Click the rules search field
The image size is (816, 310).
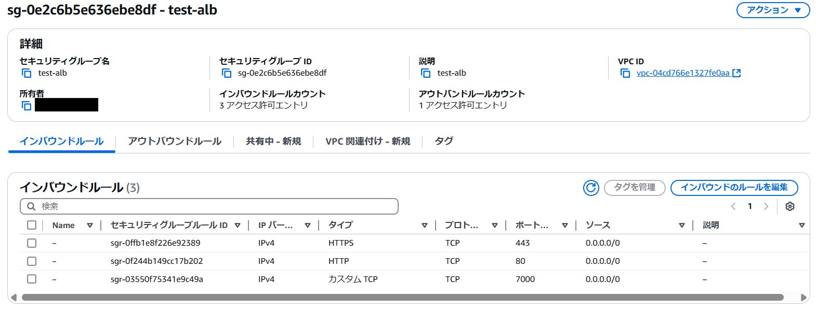209,206
